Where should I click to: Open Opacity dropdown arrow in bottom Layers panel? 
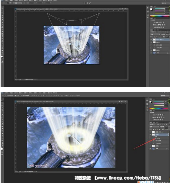pyautogui.click(x=169, y=127)
